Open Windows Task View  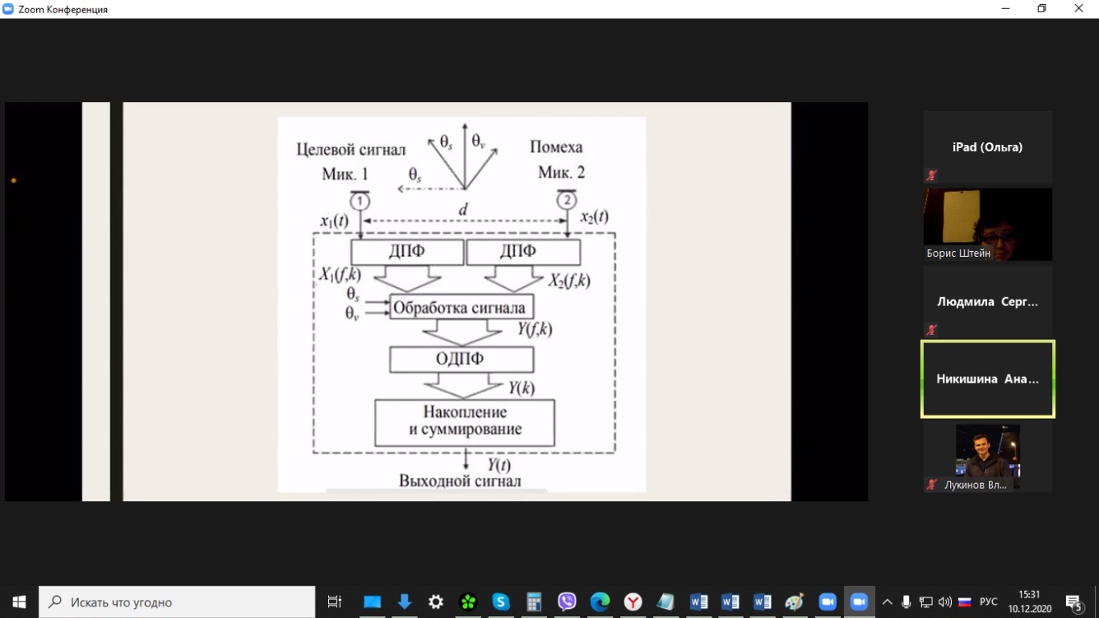[334, 602]
